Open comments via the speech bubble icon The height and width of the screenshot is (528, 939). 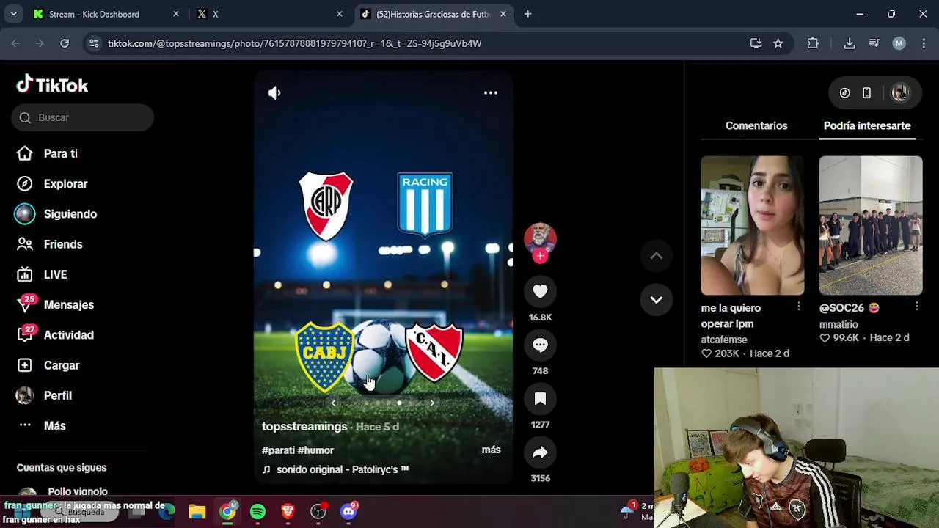540,345
